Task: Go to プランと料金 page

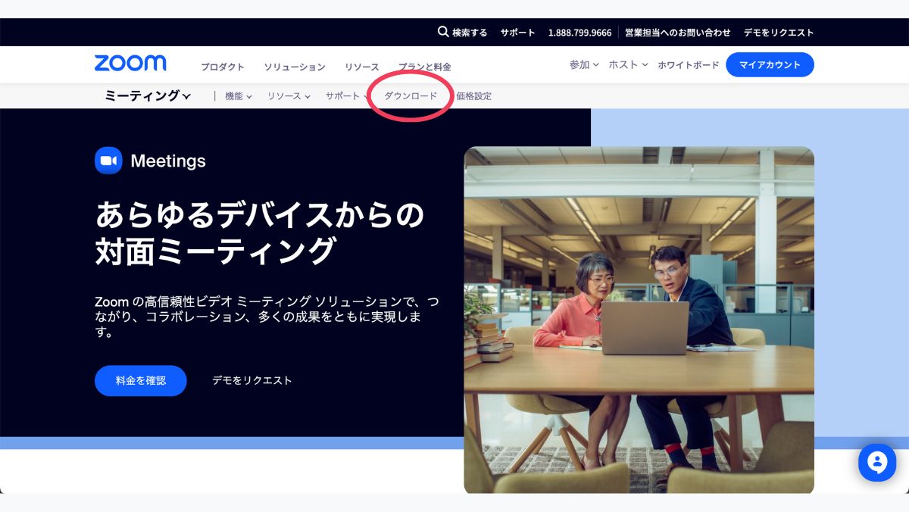Action: [425, 67]
